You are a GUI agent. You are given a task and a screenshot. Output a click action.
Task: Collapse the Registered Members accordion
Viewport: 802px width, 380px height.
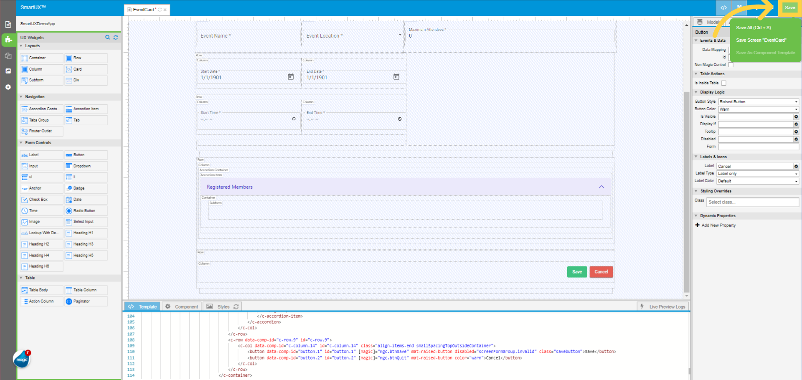point(601,187)
